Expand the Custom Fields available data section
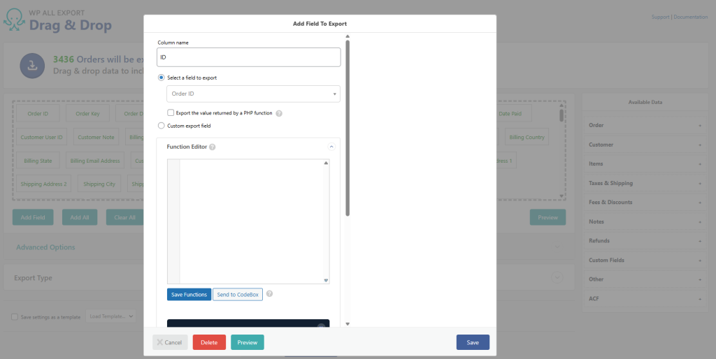This screenshot has height=359, width=716. coord(644,260)
